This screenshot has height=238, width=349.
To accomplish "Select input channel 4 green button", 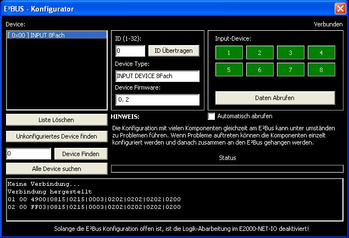I will [322, 53].
